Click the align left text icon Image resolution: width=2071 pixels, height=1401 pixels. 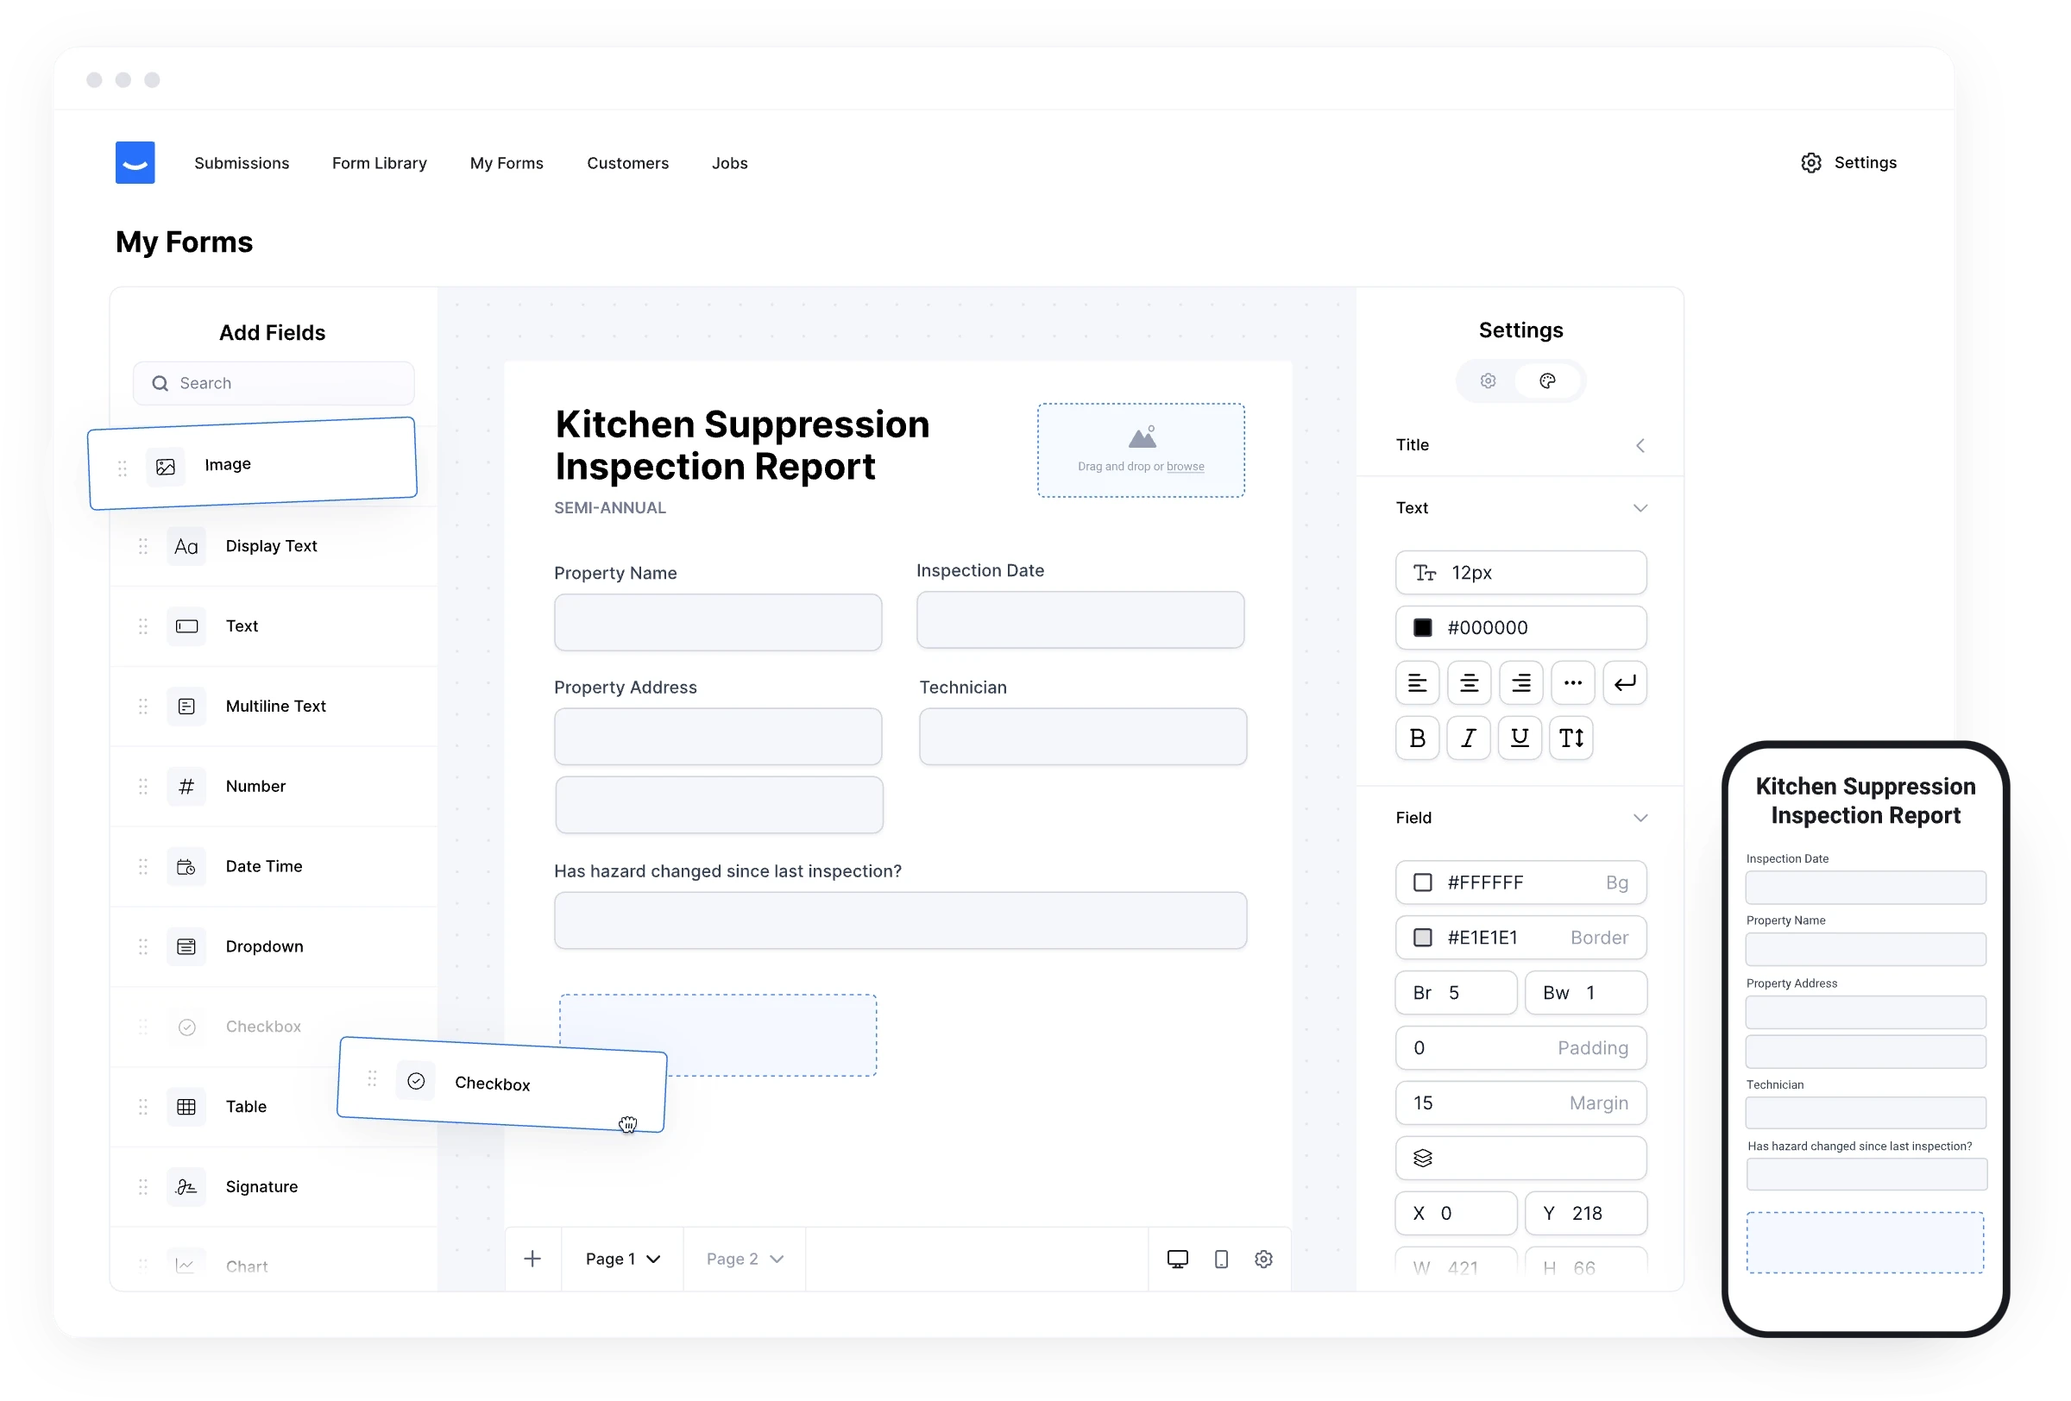point(1417,683)
